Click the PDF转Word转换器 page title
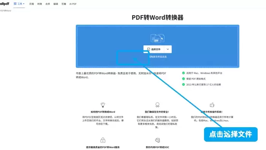Viewport: 266px width, 150px height. [157, 17]
